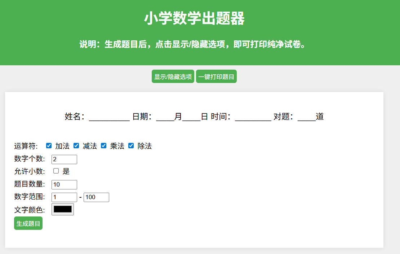Toggle the 减法 subtraction checkbox

tap(76, 146)
